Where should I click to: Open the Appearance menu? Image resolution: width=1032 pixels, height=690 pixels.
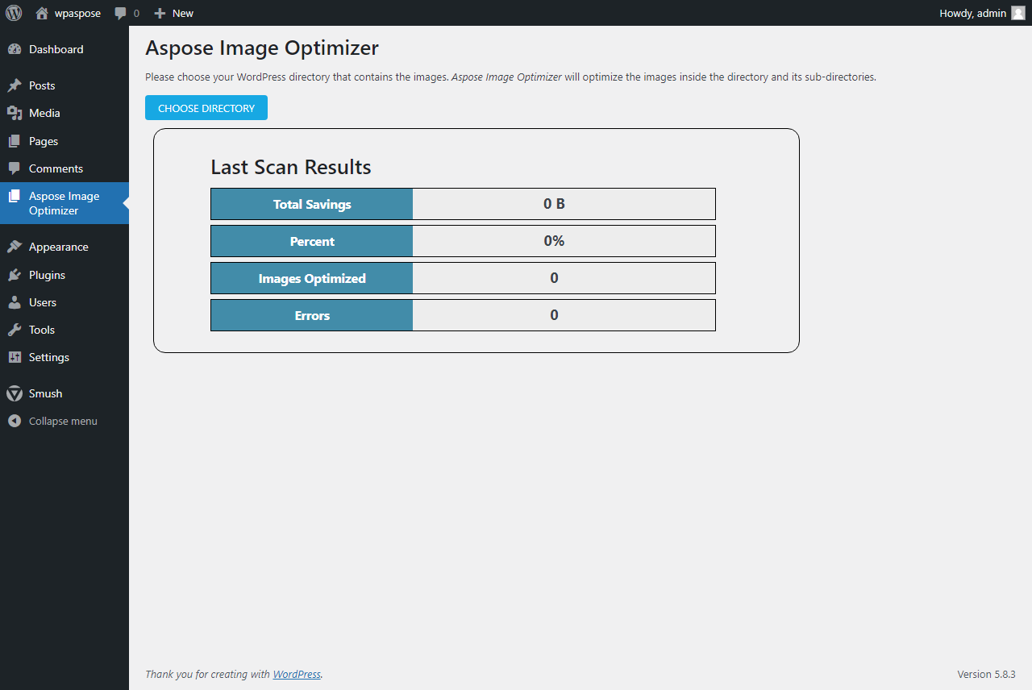(64, 247)
